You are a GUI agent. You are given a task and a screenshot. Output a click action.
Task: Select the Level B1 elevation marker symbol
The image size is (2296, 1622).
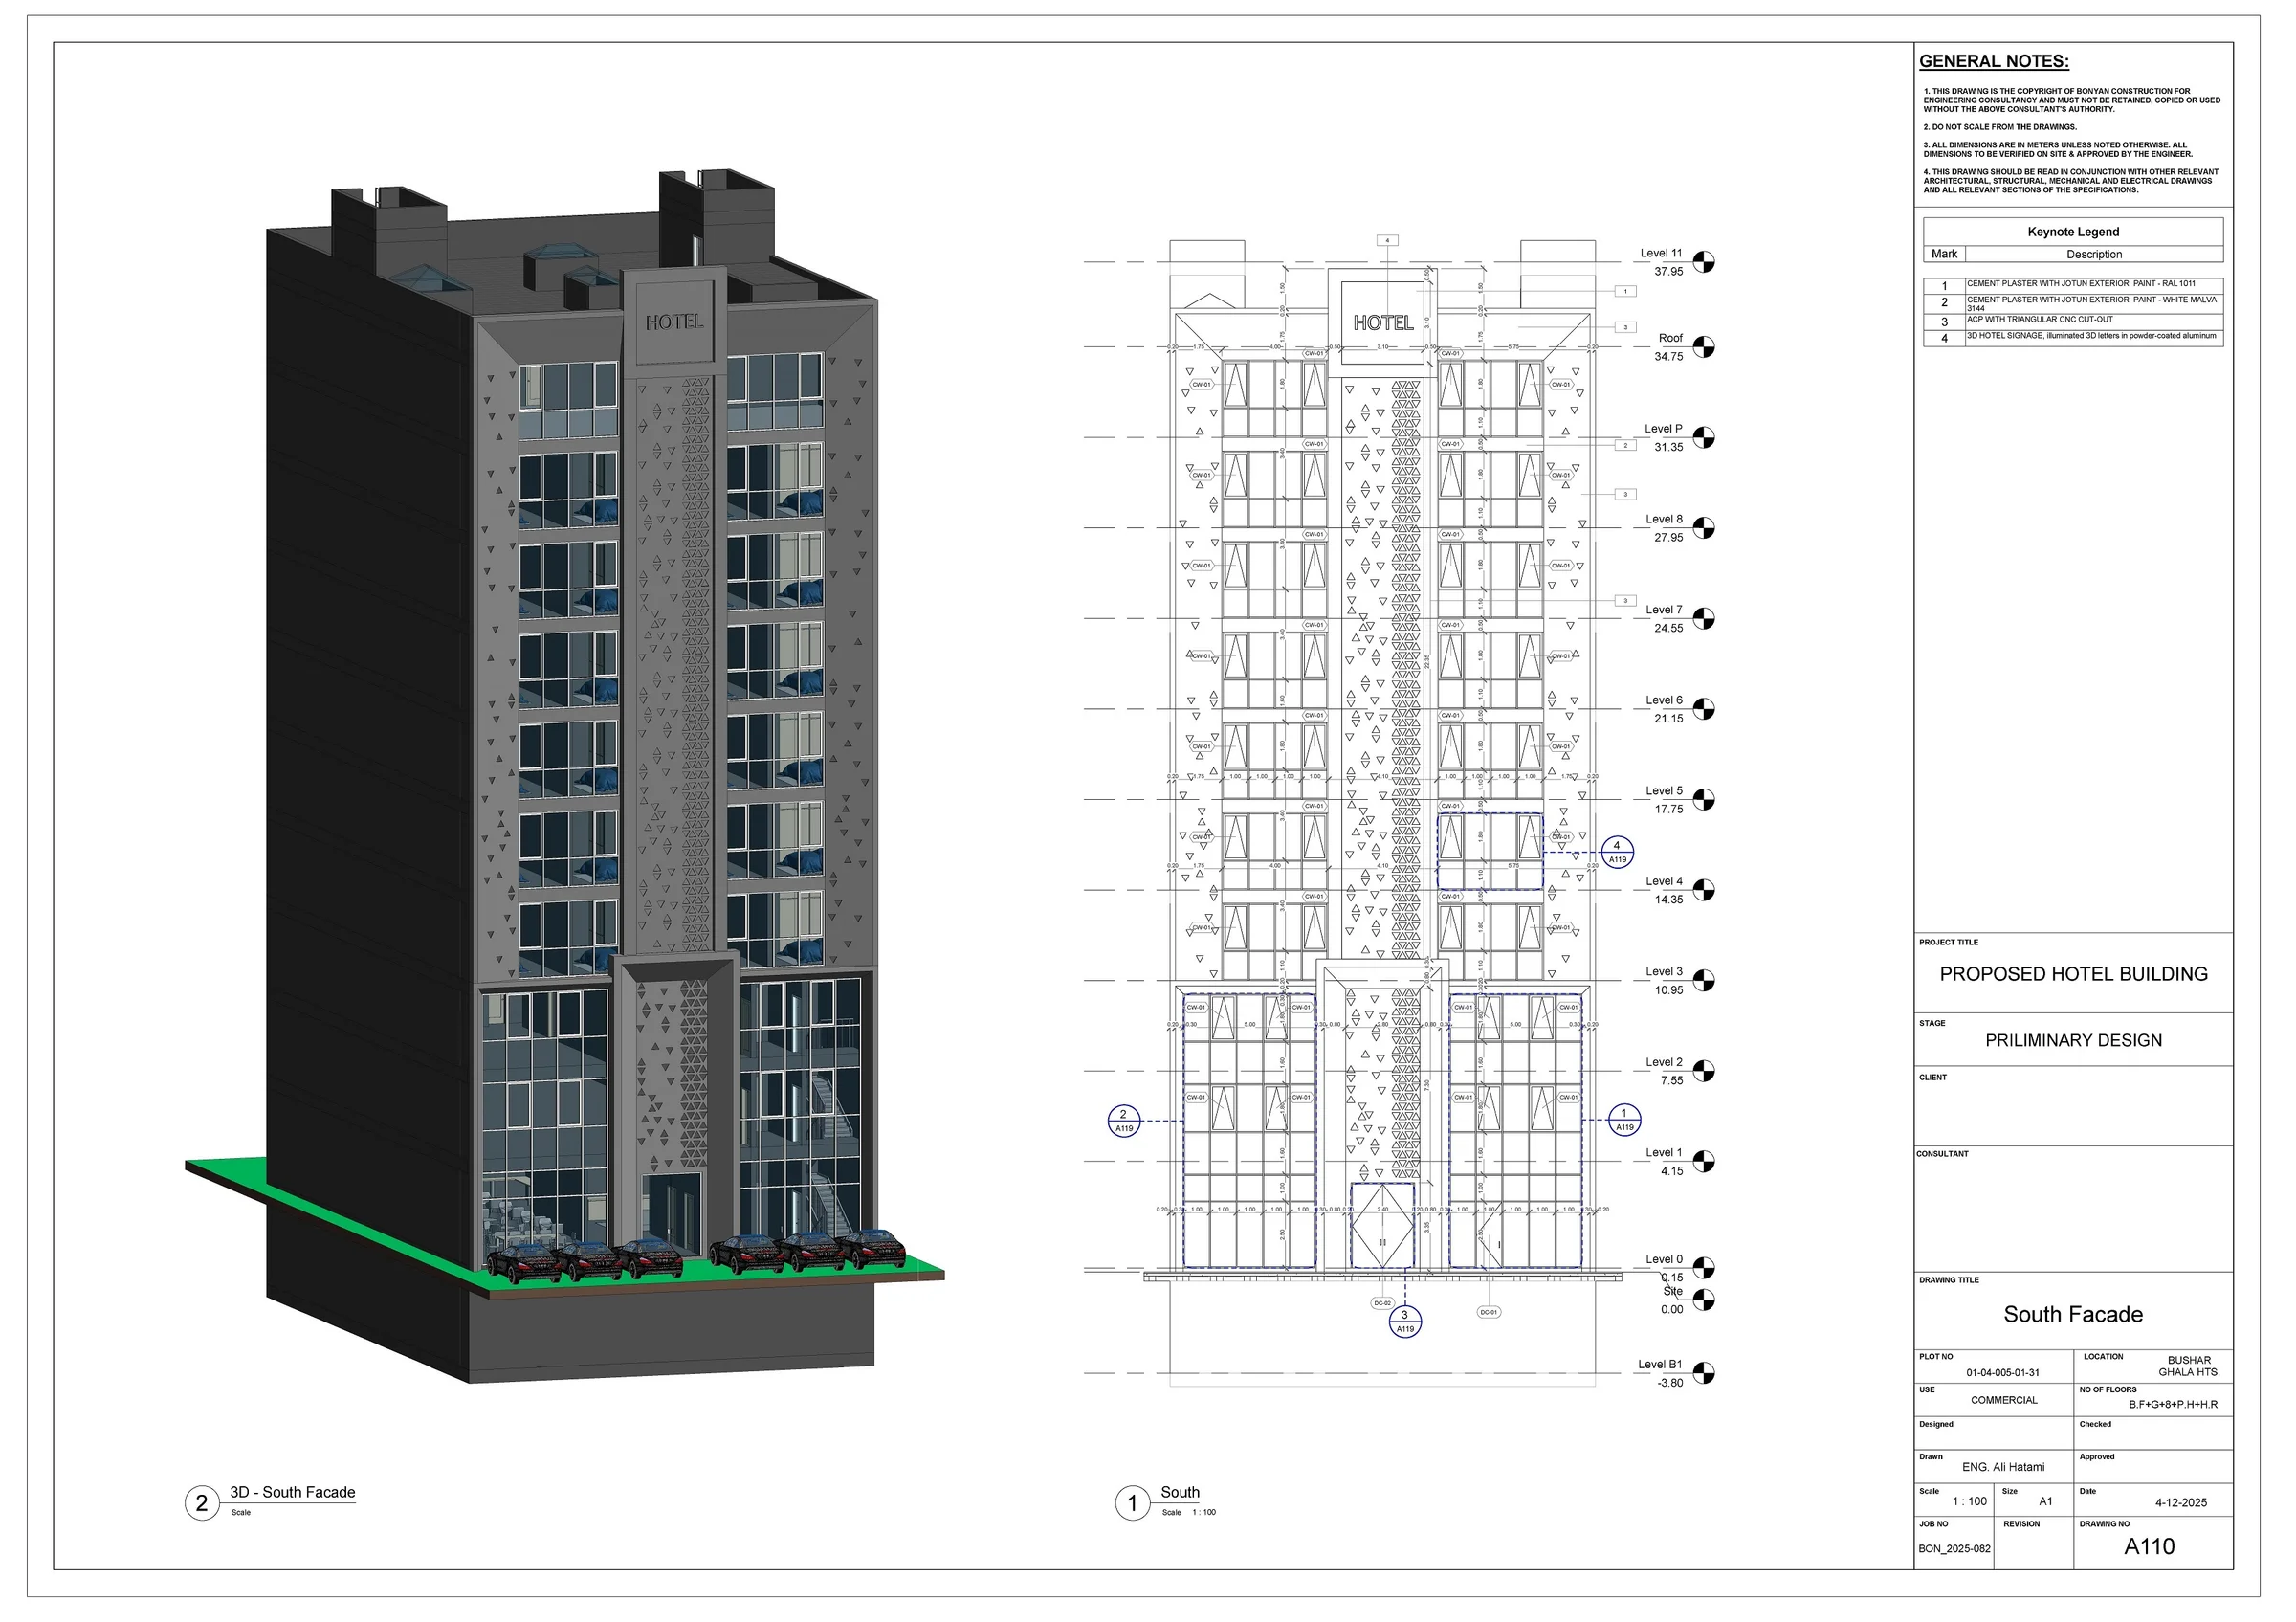[1704, 1373]
